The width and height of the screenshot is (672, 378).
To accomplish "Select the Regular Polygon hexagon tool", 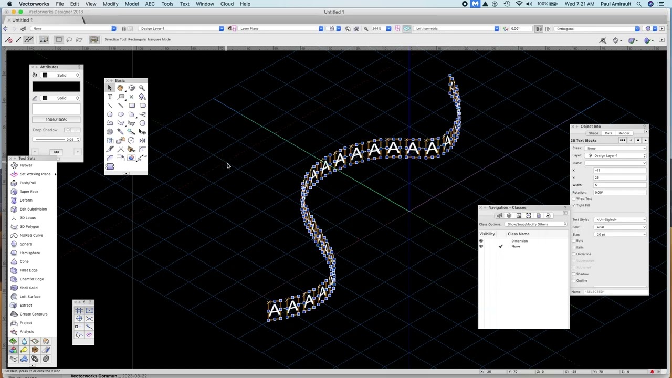I will tap(142, 123).
